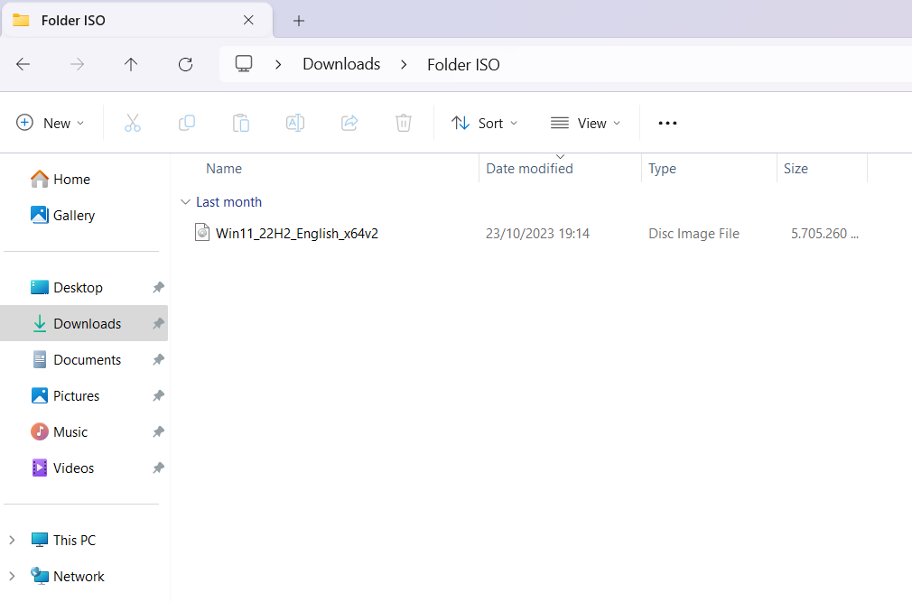Collapse the Last month group
The height and width of the screenshot is (602, 912).
tap(185, 202)
